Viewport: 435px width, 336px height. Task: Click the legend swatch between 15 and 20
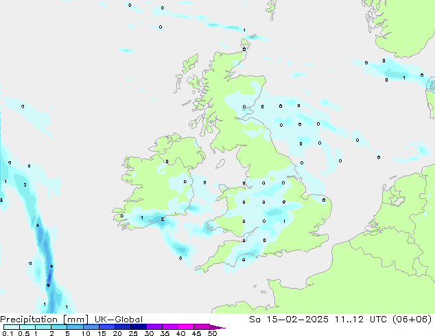(x=107, y=327)
